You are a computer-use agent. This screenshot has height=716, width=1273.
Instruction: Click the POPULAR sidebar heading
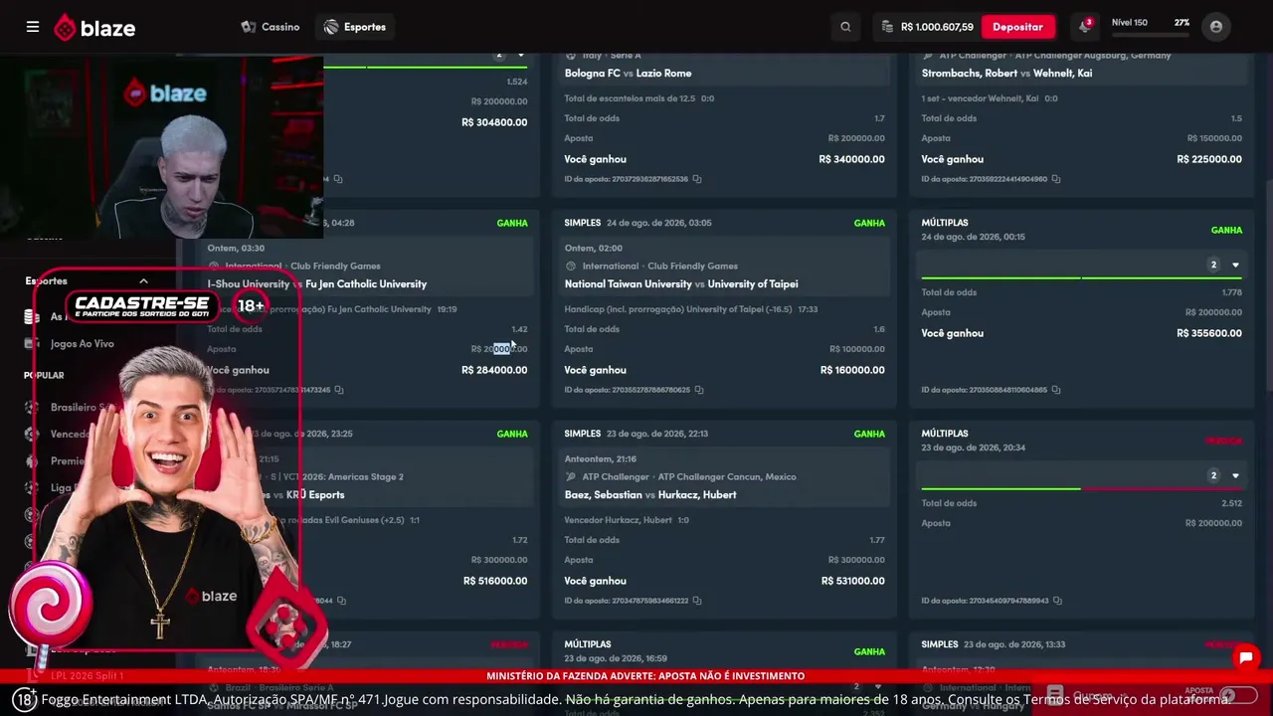[x=44, y=375]
